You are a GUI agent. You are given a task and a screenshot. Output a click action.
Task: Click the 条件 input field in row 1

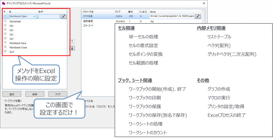coord(49,16)
